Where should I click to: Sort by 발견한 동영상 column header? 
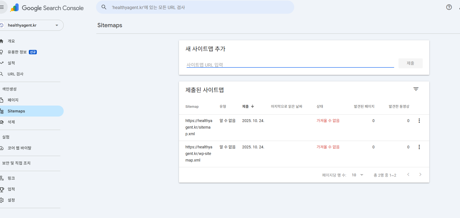(x=399, y=106)
